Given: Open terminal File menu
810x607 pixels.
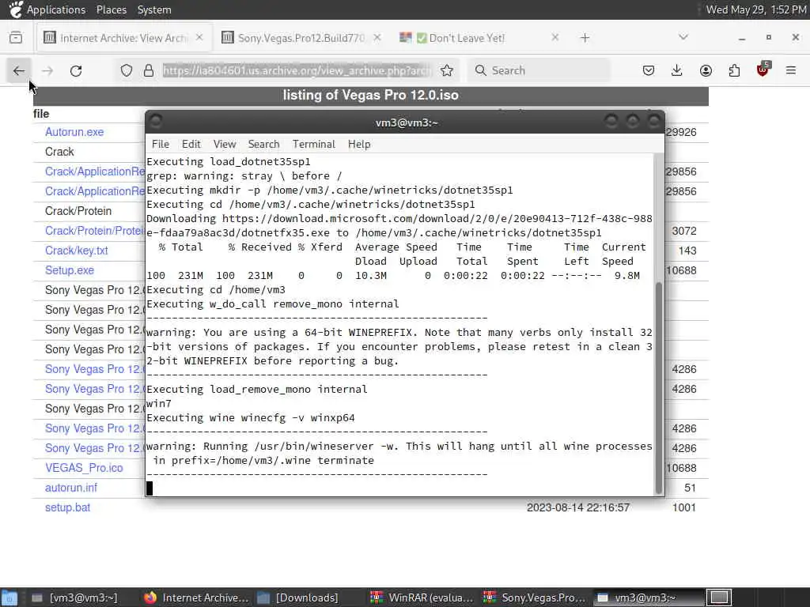Looking at the screenshot, I should tap(160, 145).
